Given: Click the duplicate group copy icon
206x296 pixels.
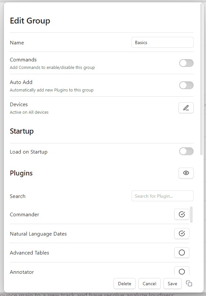Looking at the screenshot, I should pyautogui.click(x=189, y=284).
